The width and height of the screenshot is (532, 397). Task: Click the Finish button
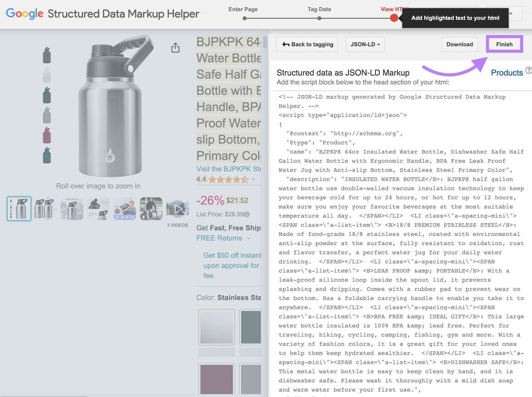504,44
